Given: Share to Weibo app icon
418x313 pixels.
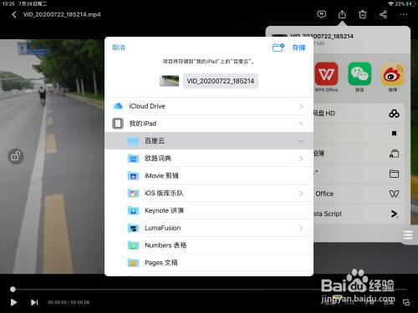Looking at the screenshot, I should coord(393,74).
